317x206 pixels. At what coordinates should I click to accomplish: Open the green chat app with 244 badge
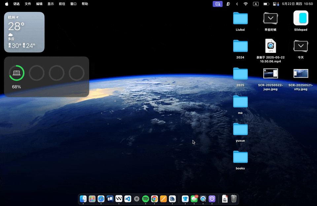click(x=194, y=199)
